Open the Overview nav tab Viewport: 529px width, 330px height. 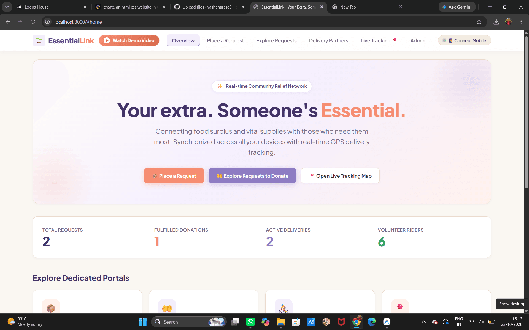183,40
